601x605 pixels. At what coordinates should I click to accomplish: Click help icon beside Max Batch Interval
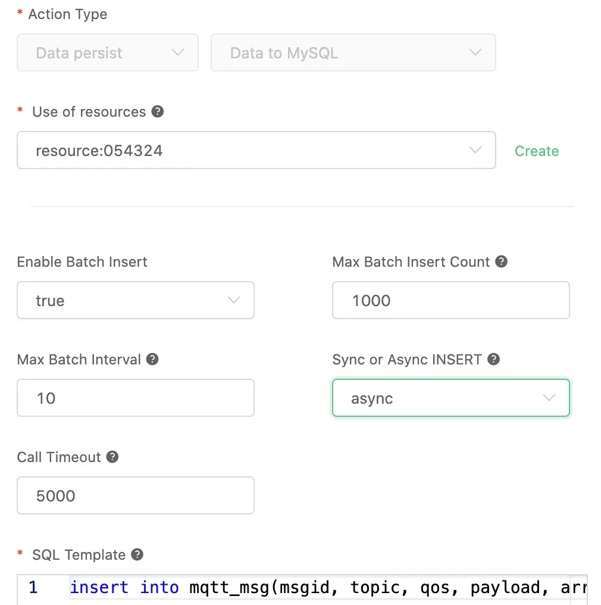152,359
